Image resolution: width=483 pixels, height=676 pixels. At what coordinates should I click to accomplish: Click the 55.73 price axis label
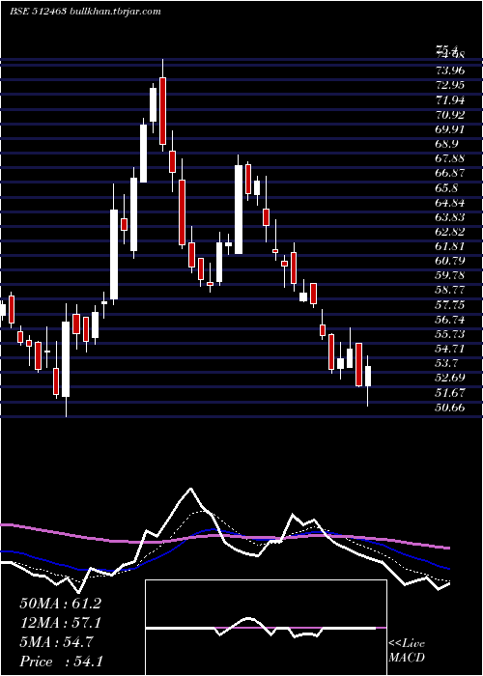[x=450, y=334]
